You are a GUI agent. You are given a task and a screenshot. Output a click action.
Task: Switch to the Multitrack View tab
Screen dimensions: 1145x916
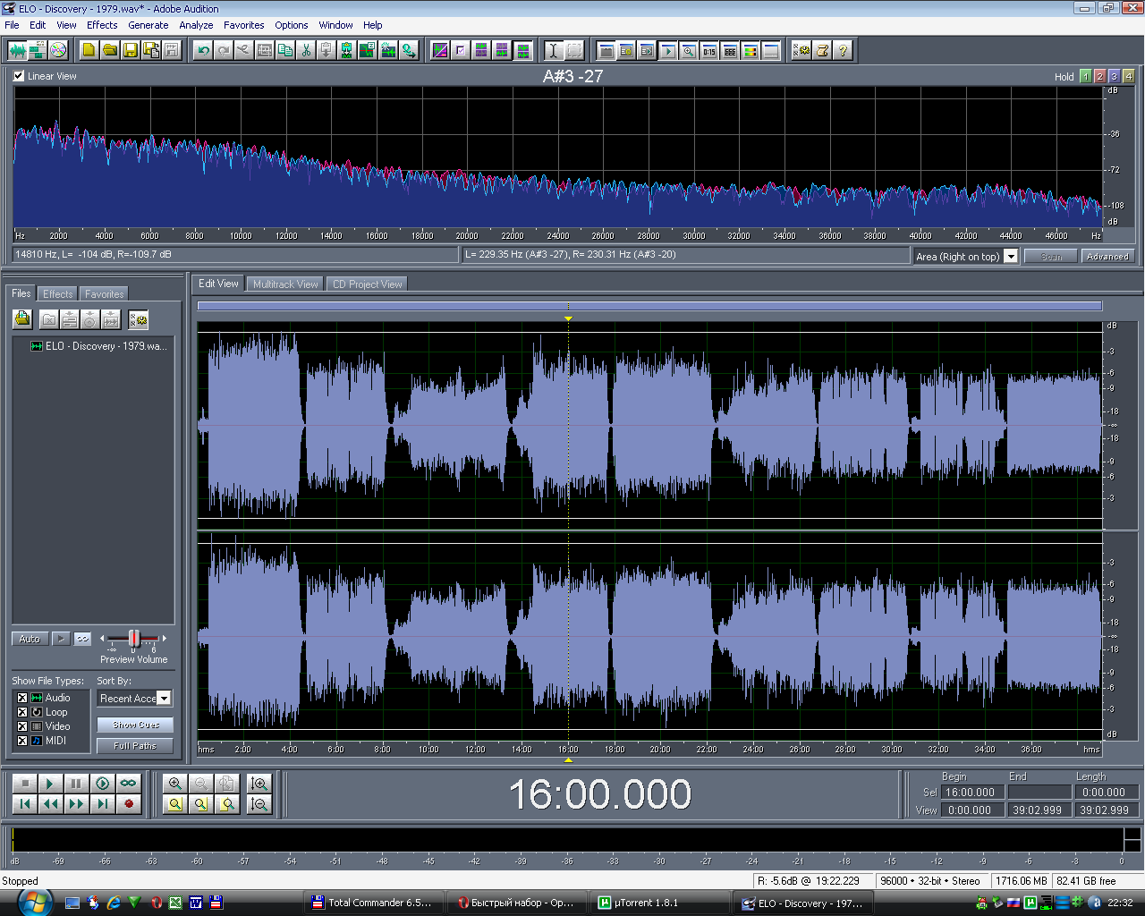click(x=285, y=284)
